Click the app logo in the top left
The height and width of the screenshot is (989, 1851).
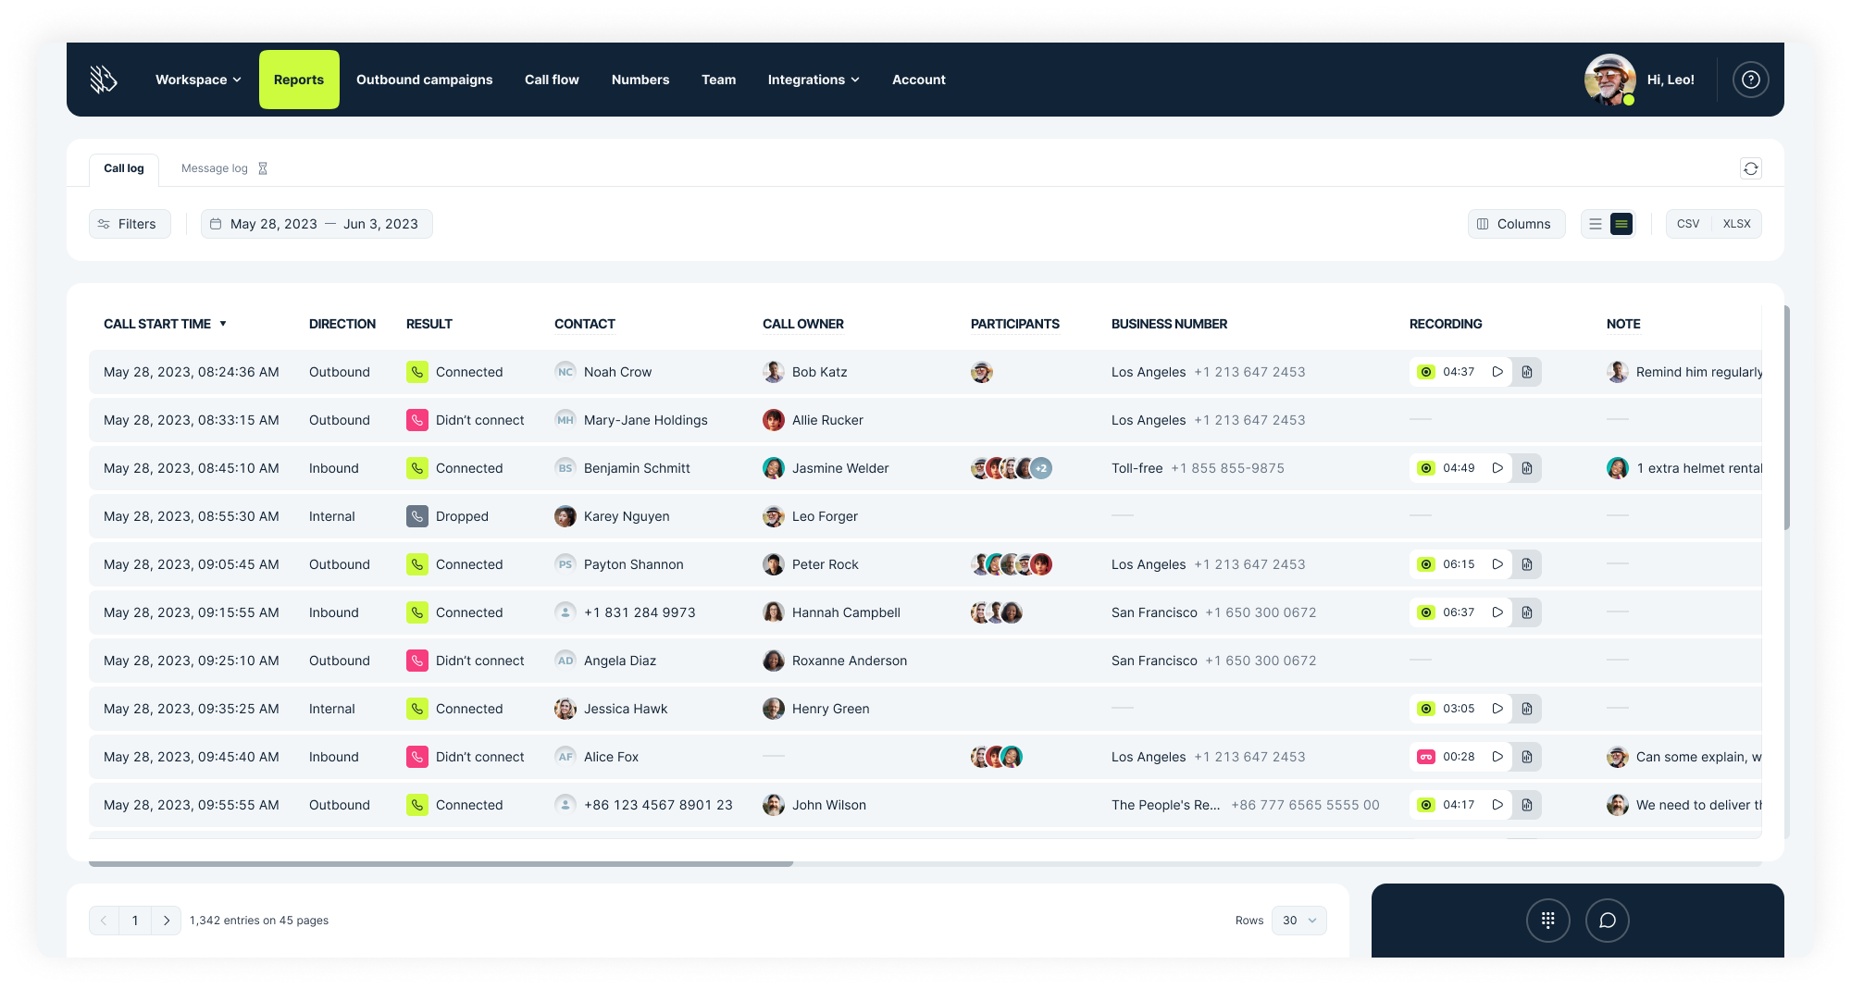coord(102,80)
